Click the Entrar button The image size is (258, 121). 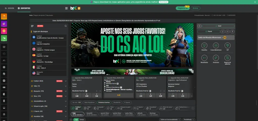click(x=196, y=8)
